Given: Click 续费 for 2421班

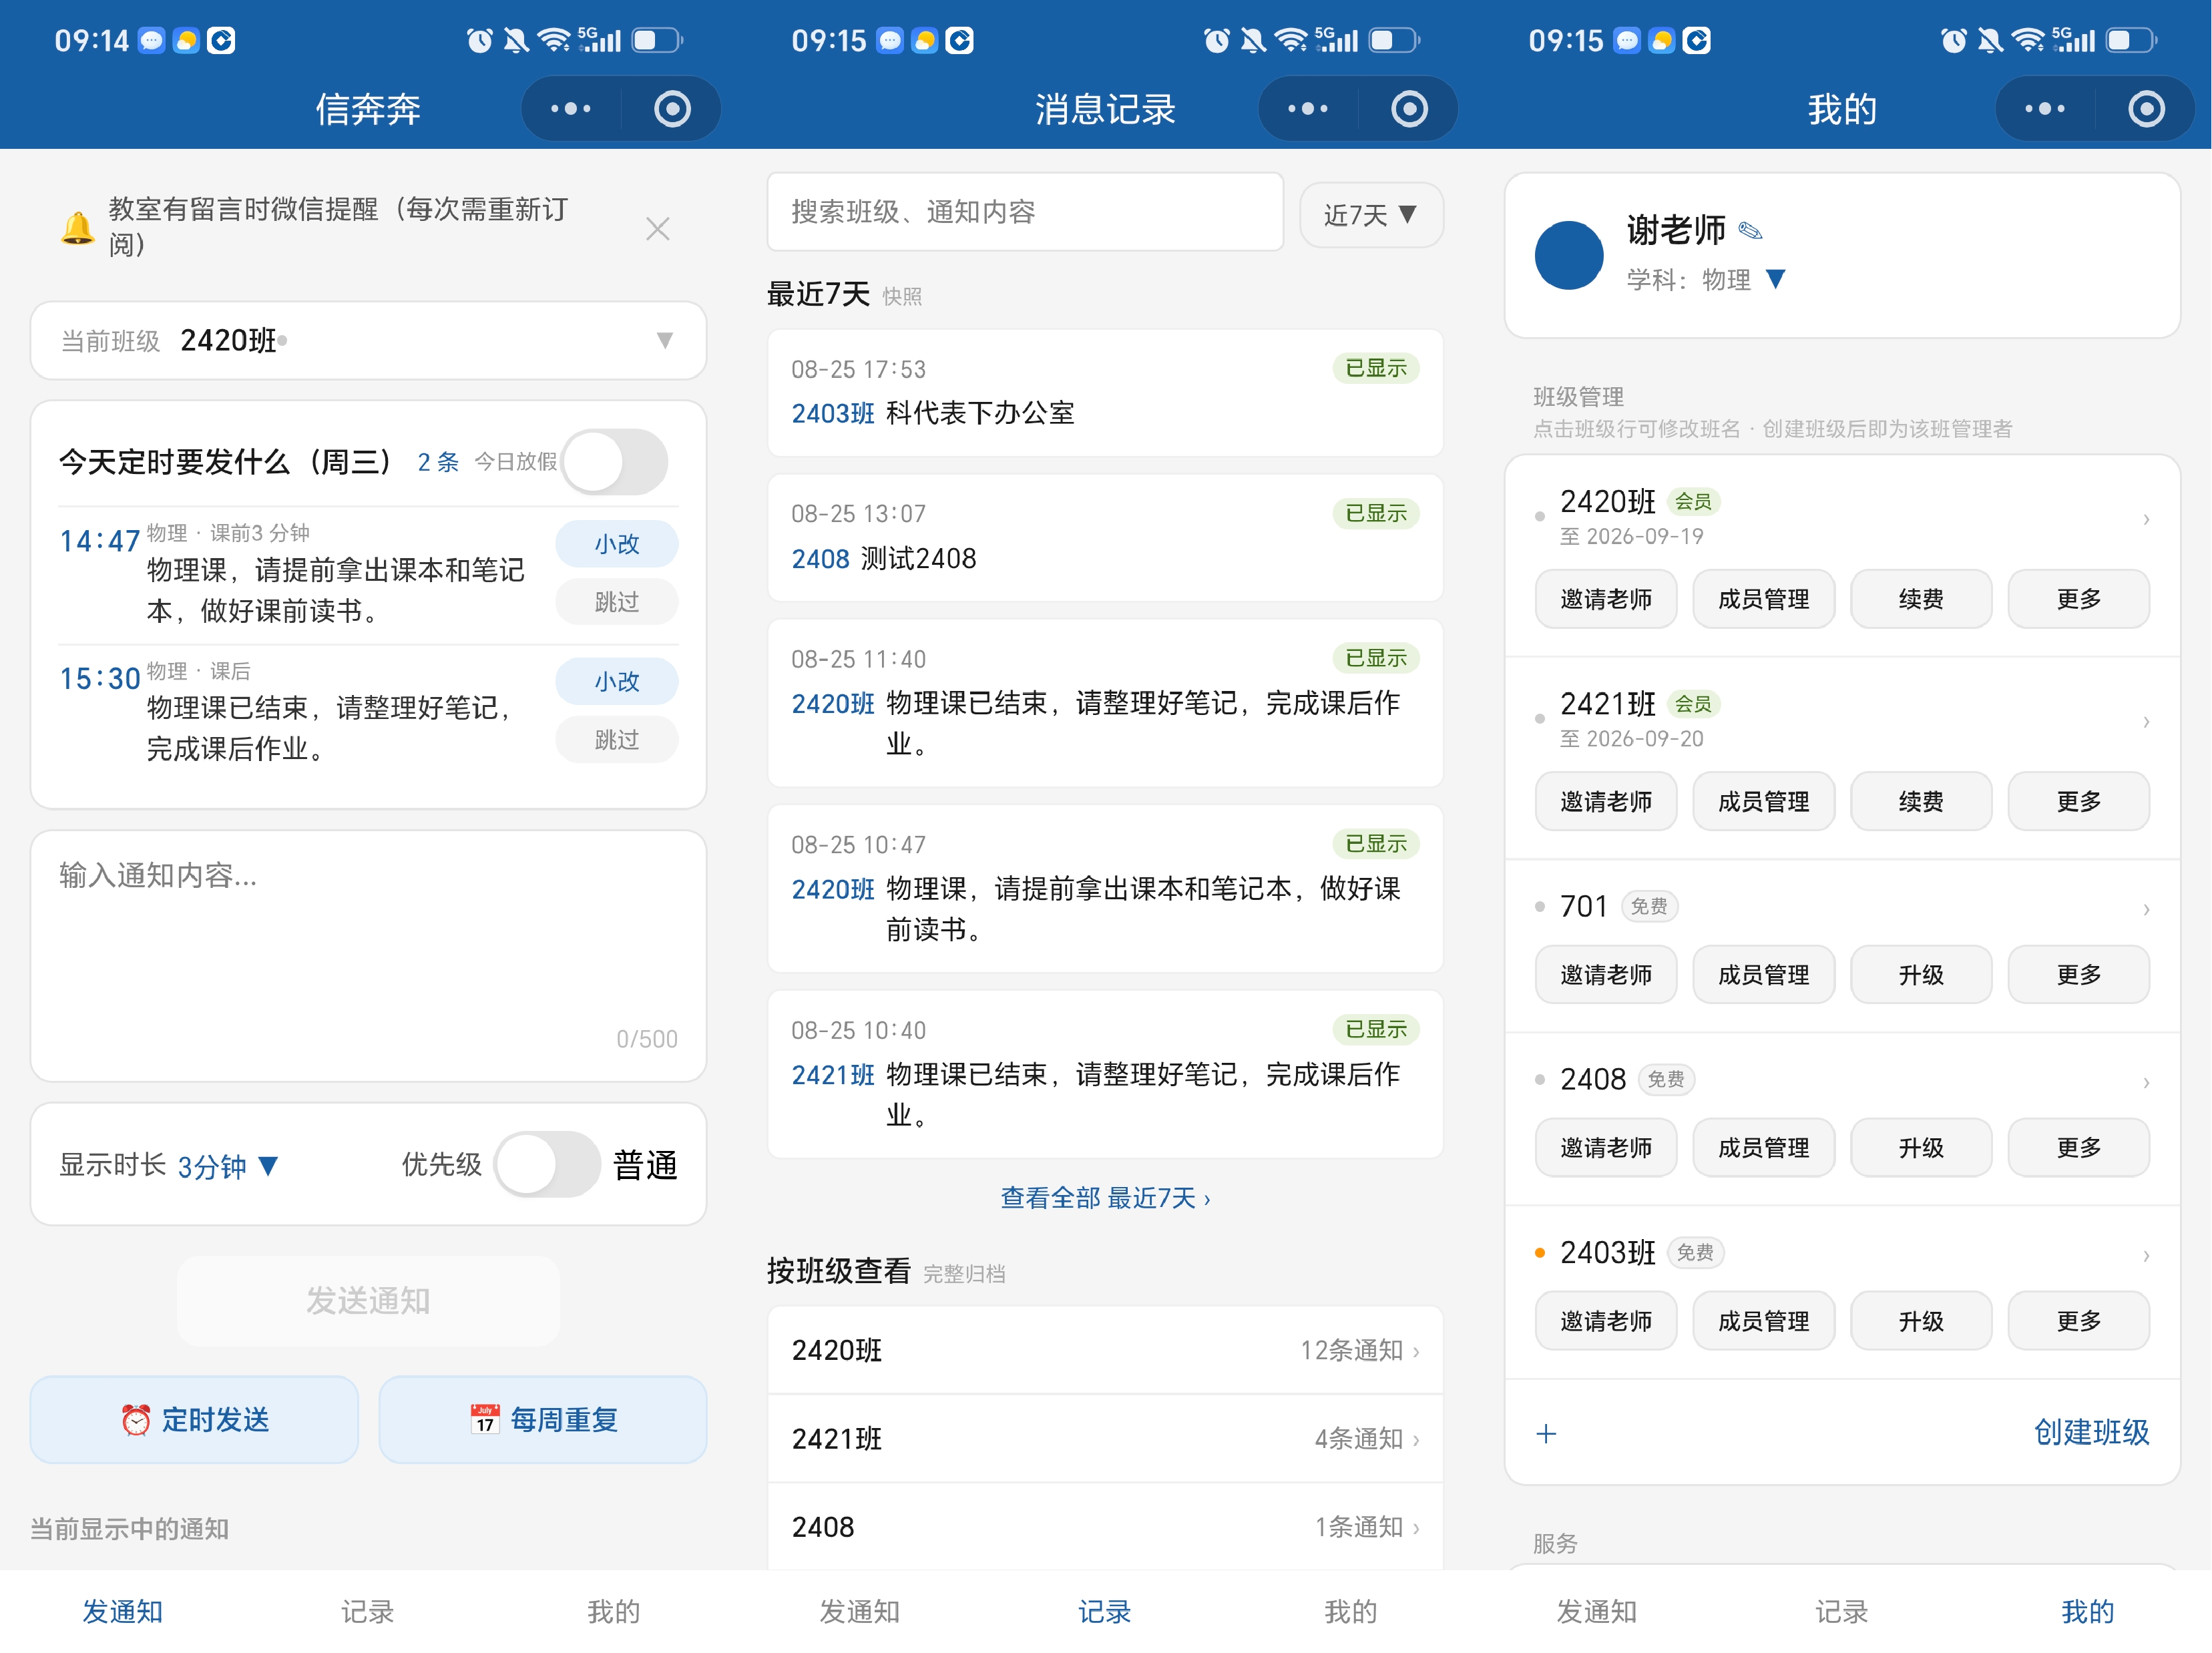Looking at the screenshot, I should coord(1920,800).
